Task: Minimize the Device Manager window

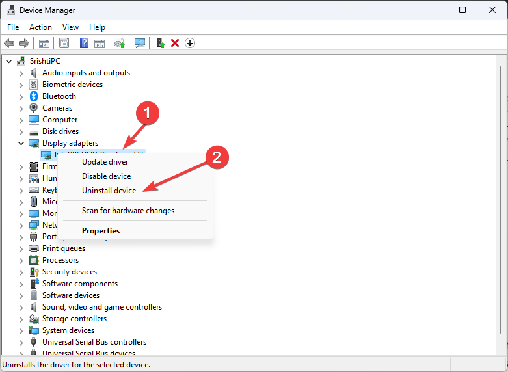Action: click(x=433, y=10)
